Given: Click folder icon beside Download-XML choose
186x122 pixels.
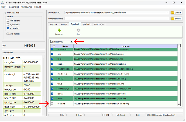Looking at the screenshot, I should [173, 13].
